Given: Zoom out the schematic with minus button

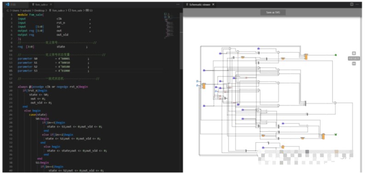Looking at the screenshot, I should [x=354, y=64].
